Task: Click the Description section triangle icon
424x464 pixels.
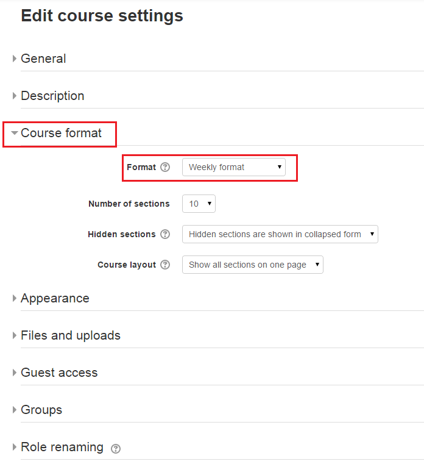Action: click(x=15, y=96)
